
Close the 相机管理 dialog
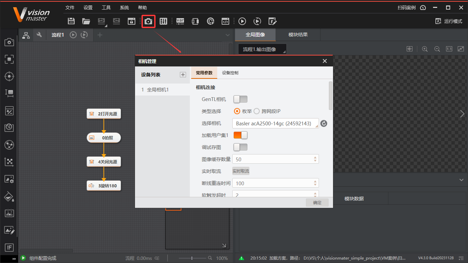coord(325,61)
